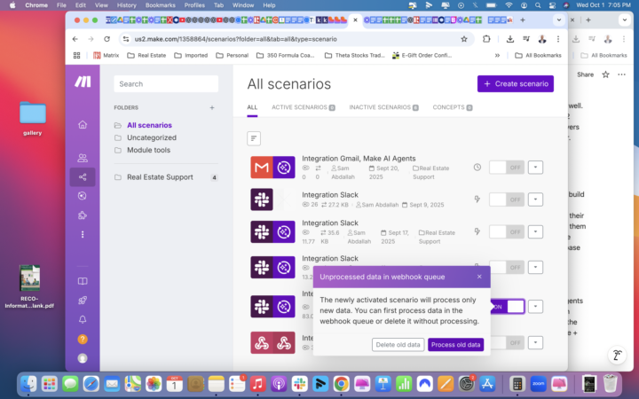Open the sort scenarios icon button
The width and height of the screenshot is (639, 399).
[254, 138]
